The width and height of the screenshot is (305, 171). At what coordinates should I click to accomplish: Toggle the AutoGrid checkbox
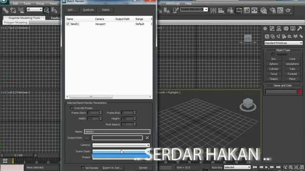click(273, 54)
